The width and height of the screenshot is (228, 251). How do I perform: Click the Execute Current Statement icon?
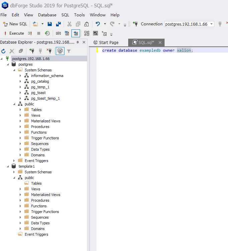(30, 33)
